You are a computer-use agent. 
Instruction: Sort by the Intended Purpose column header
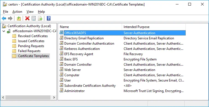(154, 27)
